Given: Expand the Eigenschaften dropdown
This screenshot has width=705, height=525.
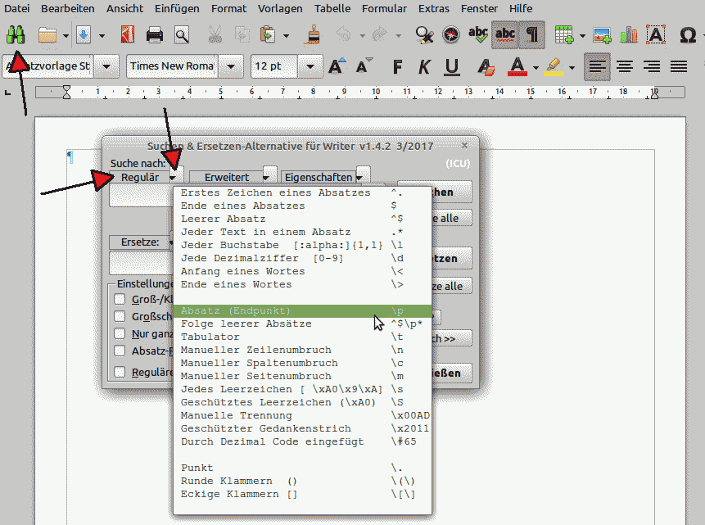Looking at the screenshot, I should click(362, 175).
